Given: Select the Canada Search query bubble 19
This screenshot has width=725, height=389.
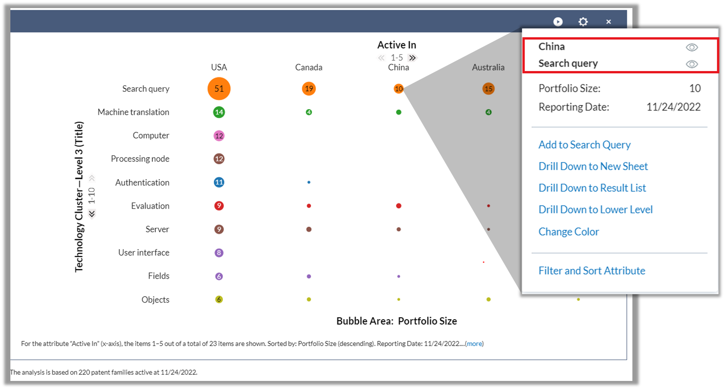Looking at the screenshot, I should tap(309, 89).
